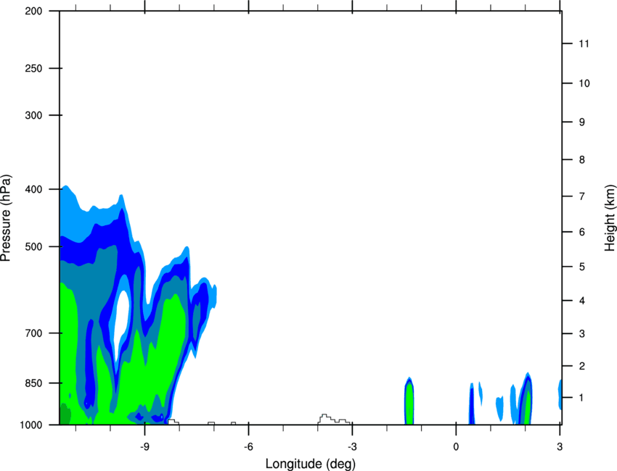Click the 700 pressure tick label

click(x=33, y=333)
